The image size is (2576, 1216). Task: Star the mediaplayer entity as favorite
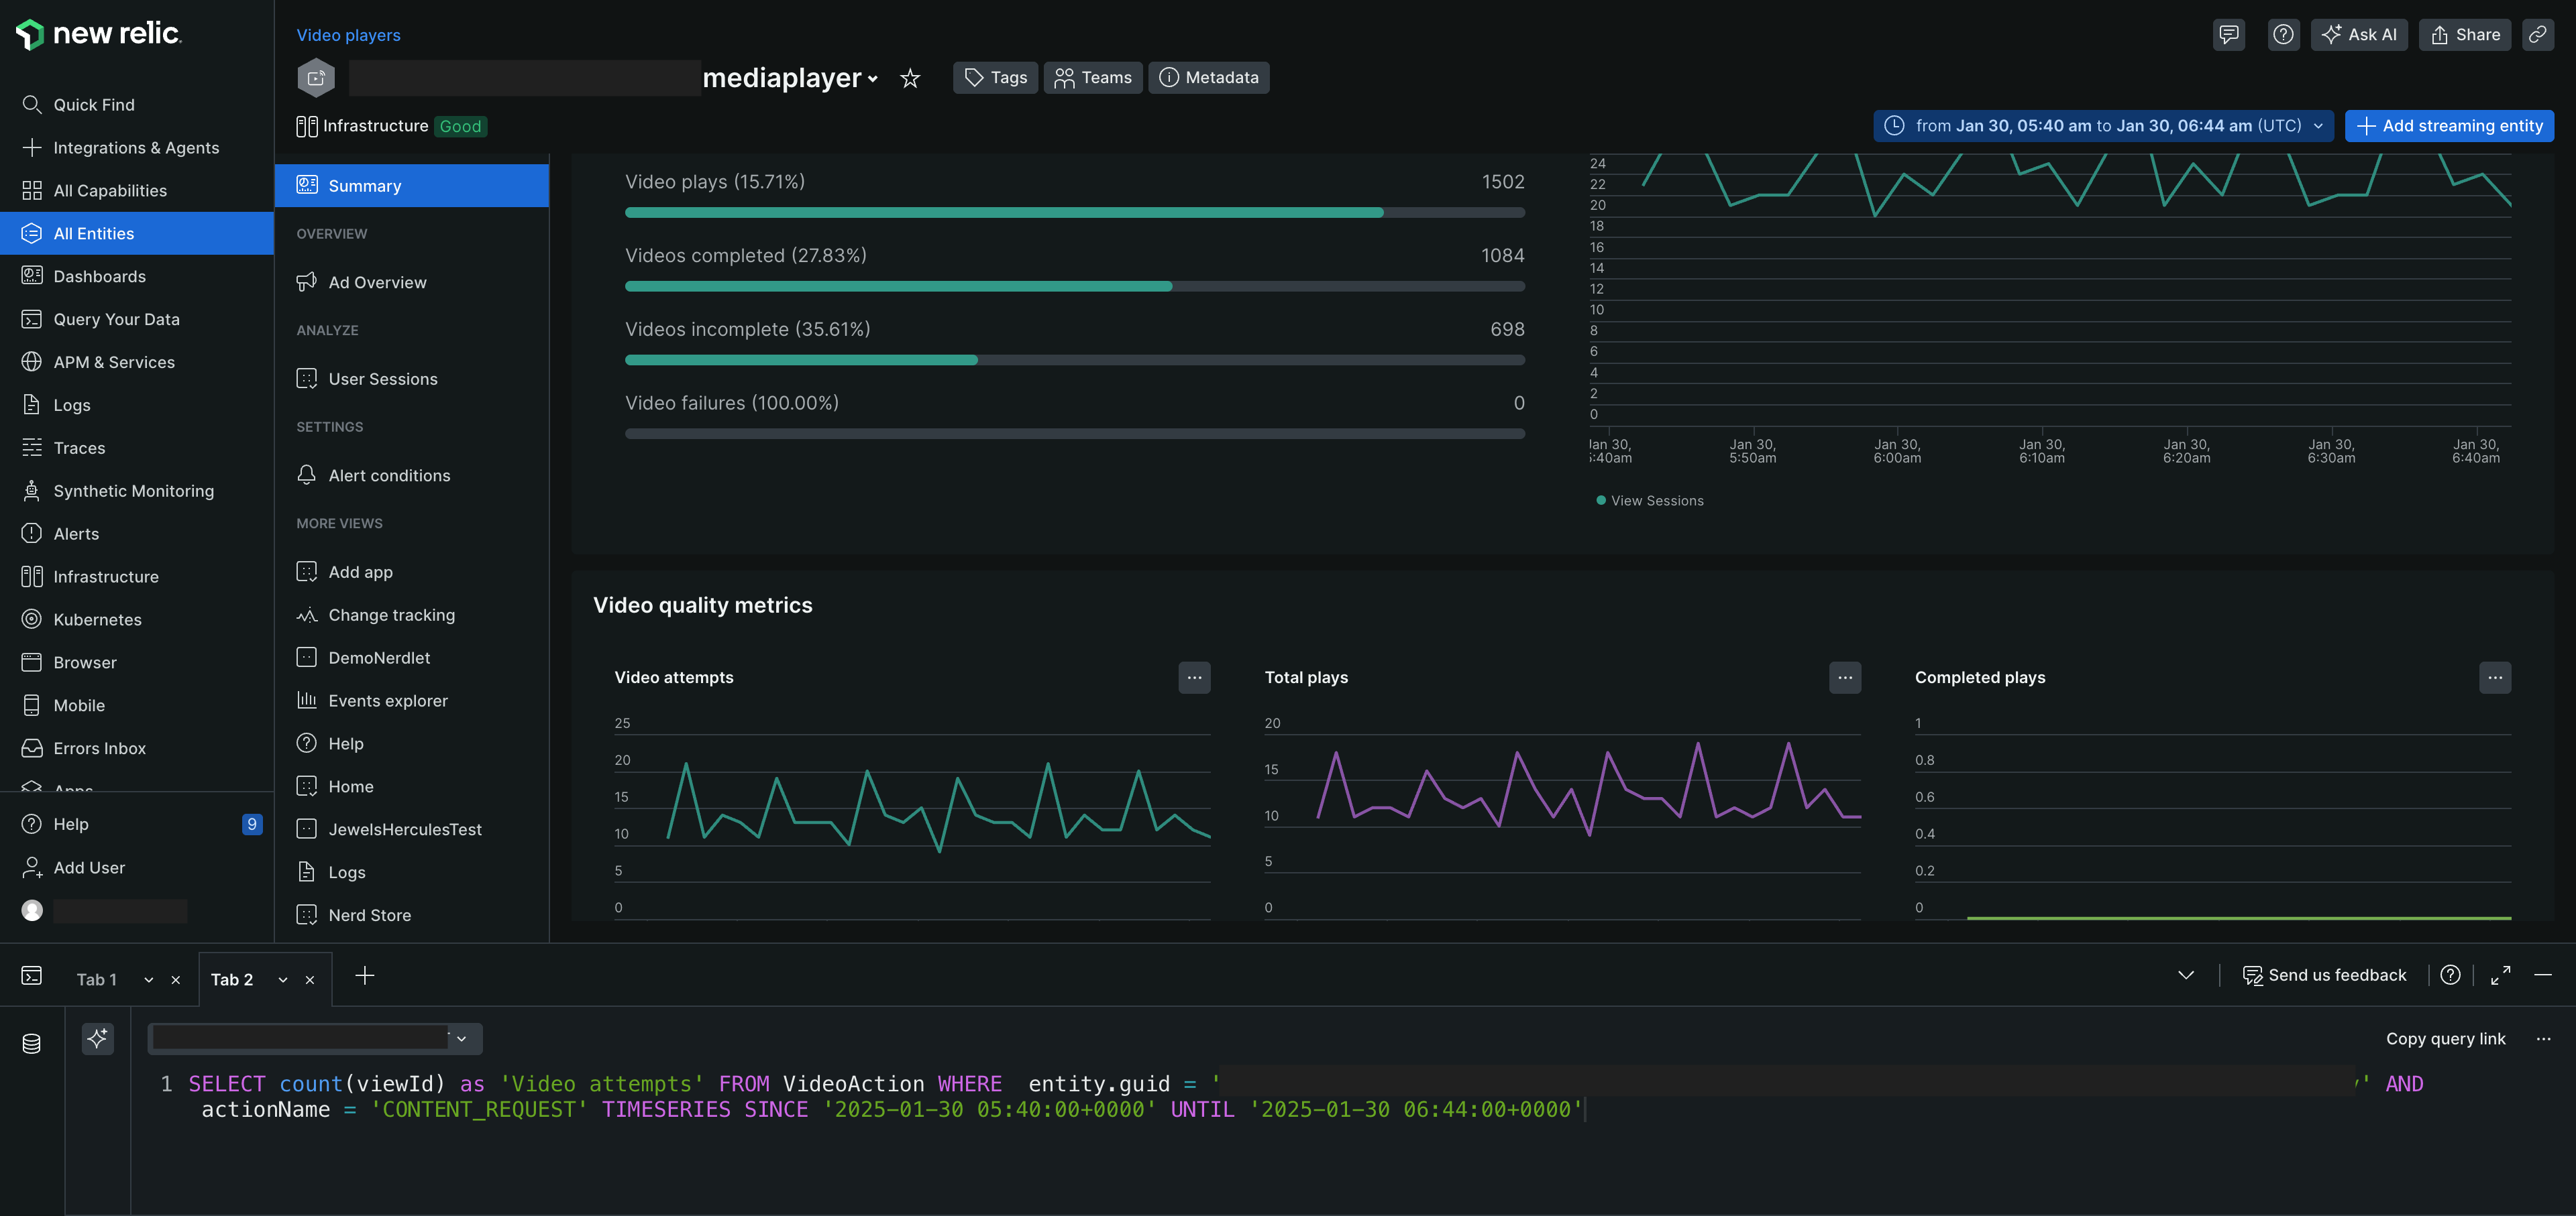tap(909, 78)
